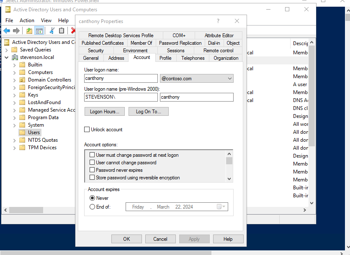The image size is (350, 255).
Task: Click the Builtin folder icon
Action: [22, 65]
